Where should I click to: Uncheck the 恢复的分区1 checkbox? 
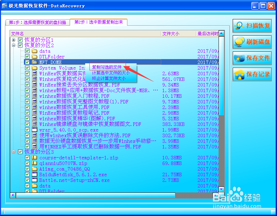20,40
